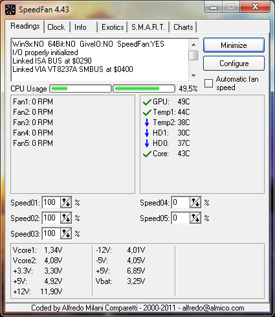The height and width of the screenshot is (317, 275).
Task: Click the '+5V: 6,85V' voltage reading
Action: pyautogui.click(x=120, y=271)
